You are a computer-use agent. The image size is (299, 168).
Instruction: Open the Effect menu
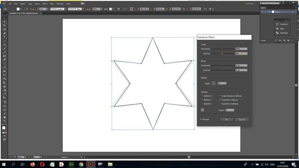click(x=45, y=4)
